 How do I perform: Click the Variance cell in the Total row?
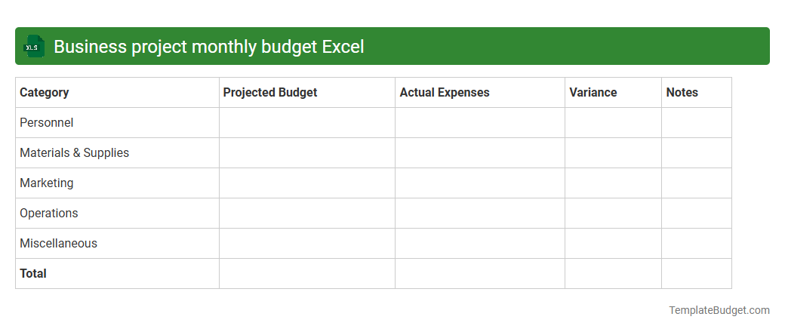click(x=613, y=273)
